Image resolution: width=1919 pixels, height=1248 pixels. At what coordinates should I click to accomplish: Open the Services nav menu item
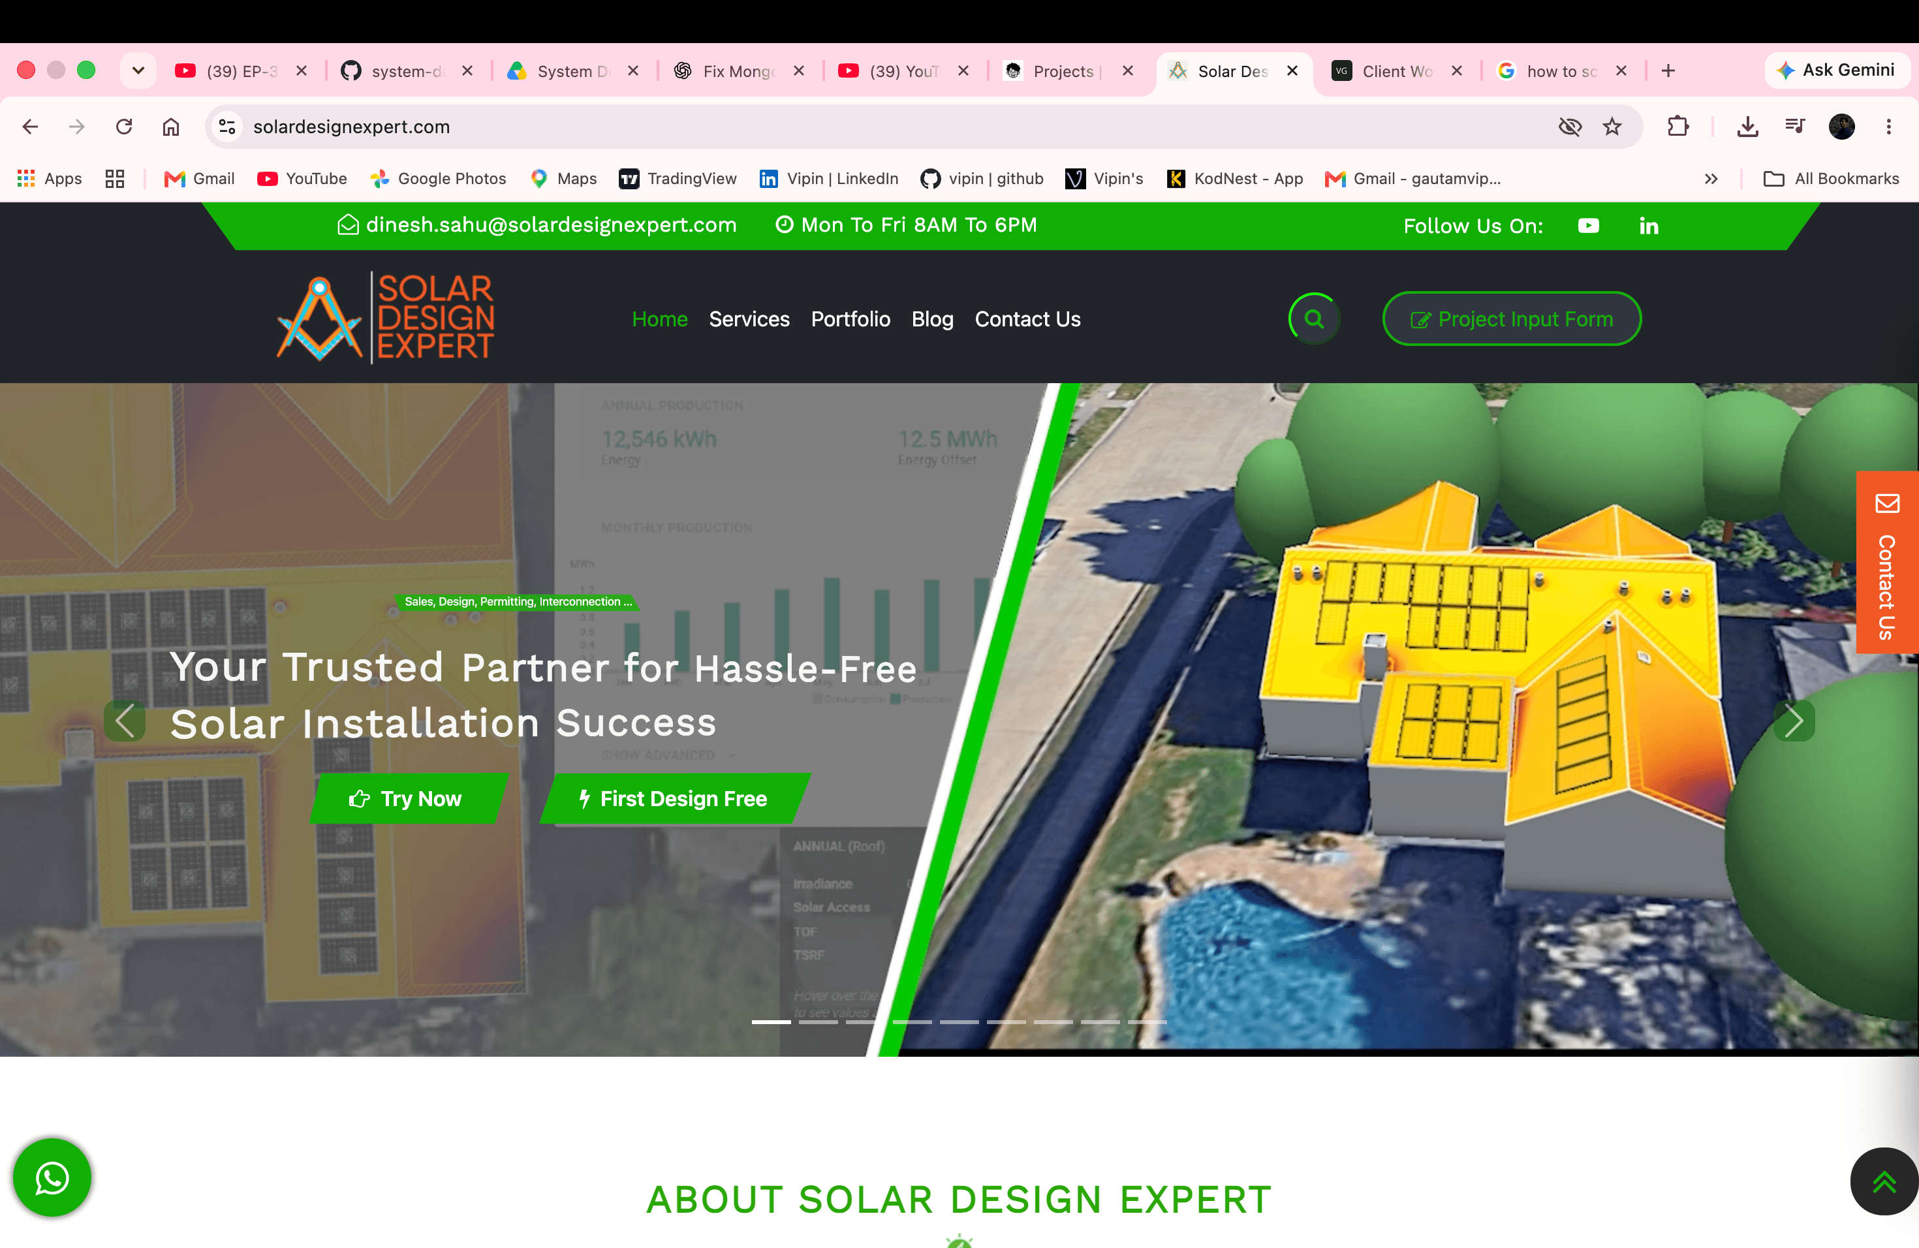tap(749, 319)
